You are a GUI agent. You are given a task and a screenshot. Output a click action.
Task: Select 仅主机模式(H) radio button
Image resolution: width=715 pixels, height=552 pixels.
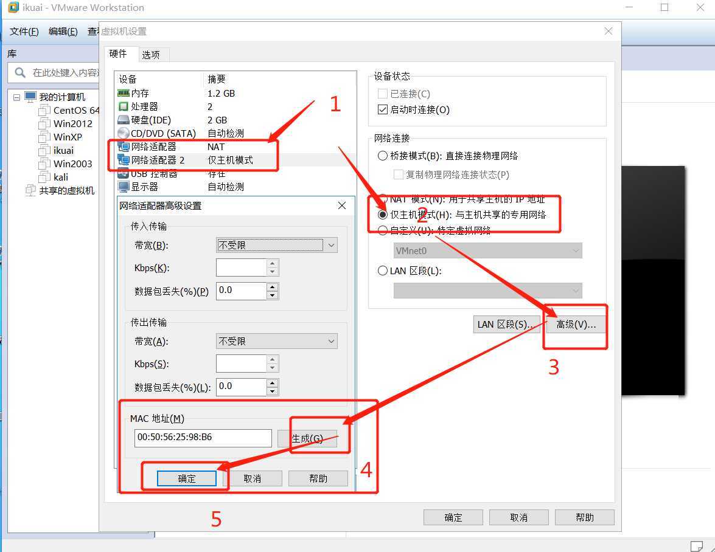(x=383, y=215)
